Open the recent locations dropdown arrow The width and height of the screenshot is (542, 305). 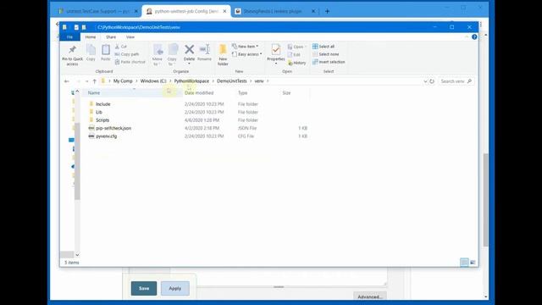coord(86,81)
